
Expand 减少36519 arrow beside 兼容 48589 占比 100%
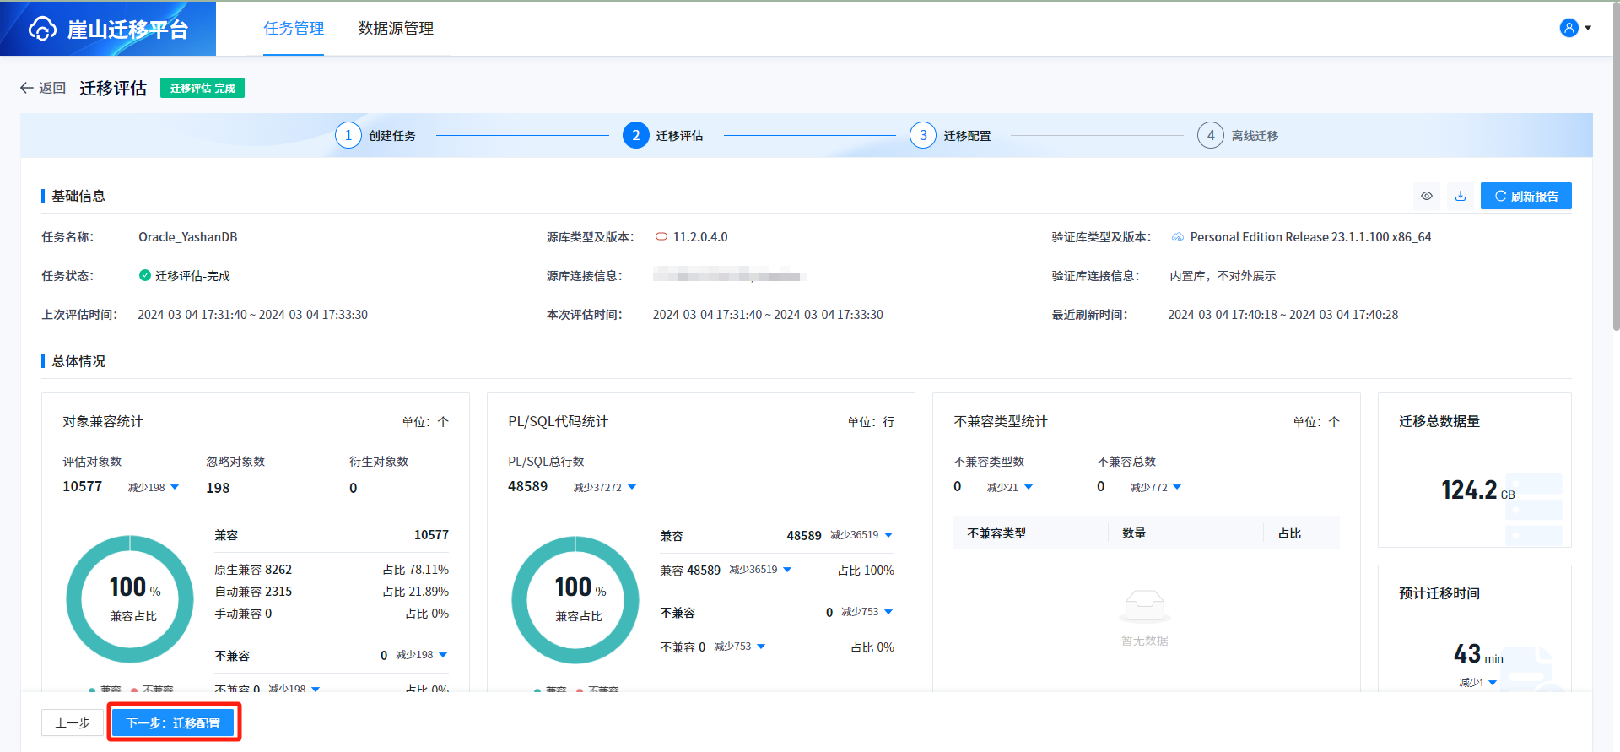coord(787,570)
